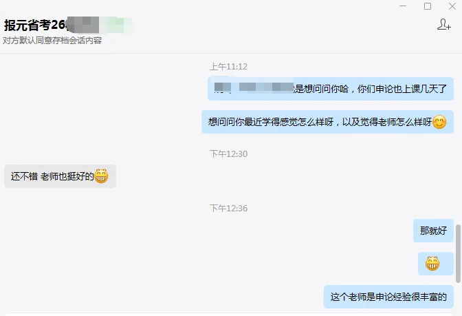462x316 pixels.
Task: Click the blushing smile emoji after 怎么样呀
Action: click(x=439, y=122)
